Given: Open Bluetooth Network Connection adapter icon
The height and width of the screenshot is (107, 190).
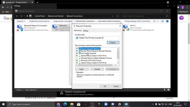Looking at the screenshot, I should (20, 28).
